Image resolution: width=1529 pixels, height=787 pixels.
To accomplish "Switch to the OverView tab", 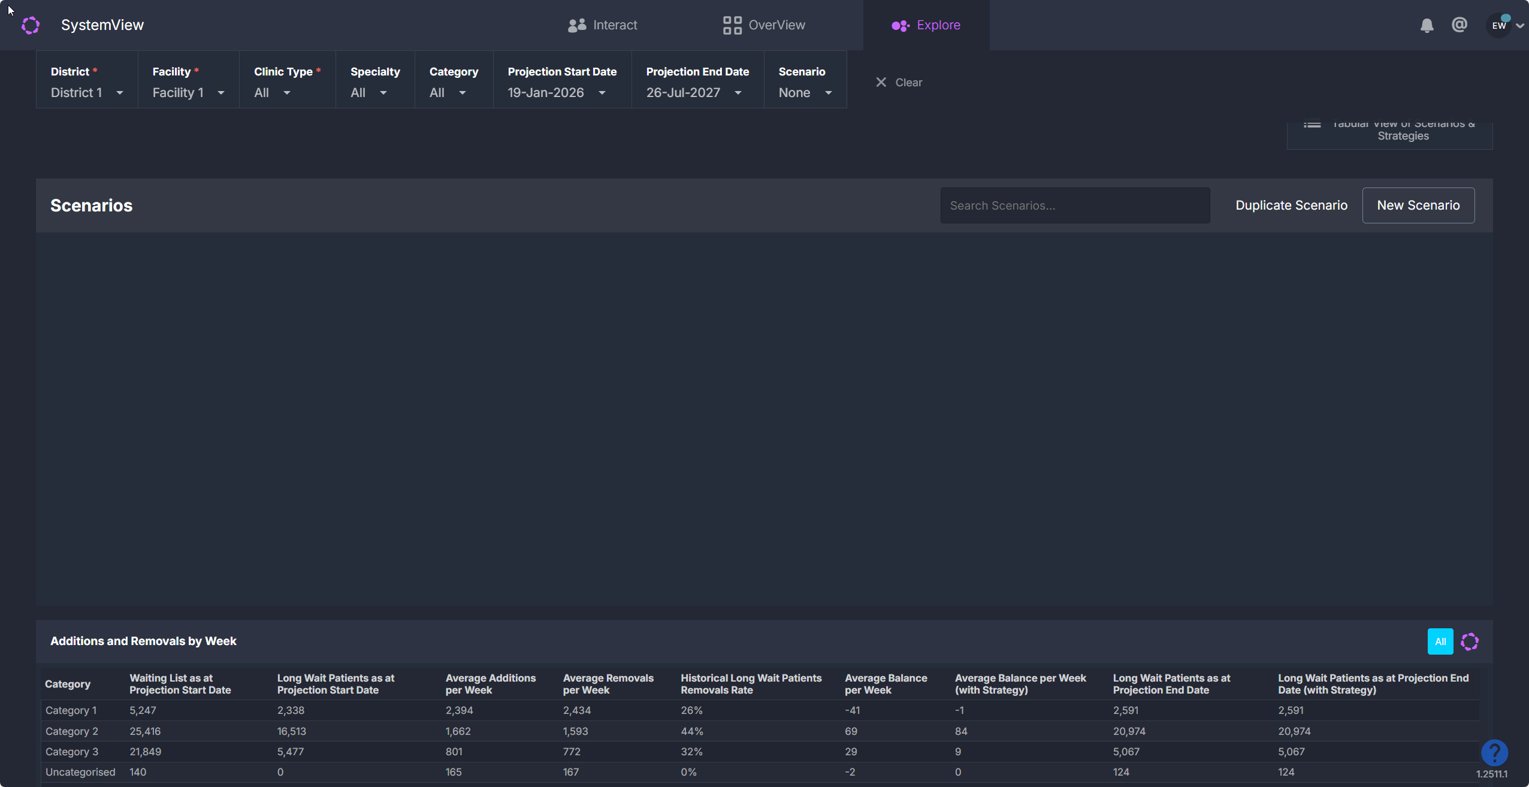I will coord(764,25).
